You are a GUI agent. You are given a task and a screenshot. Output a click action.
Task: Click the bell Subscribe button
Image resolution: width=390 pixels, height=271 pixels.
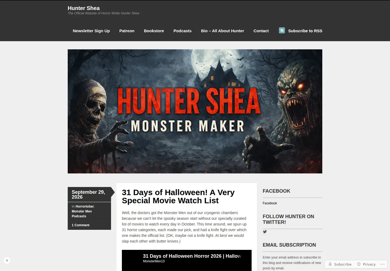(x=340, y=264)
